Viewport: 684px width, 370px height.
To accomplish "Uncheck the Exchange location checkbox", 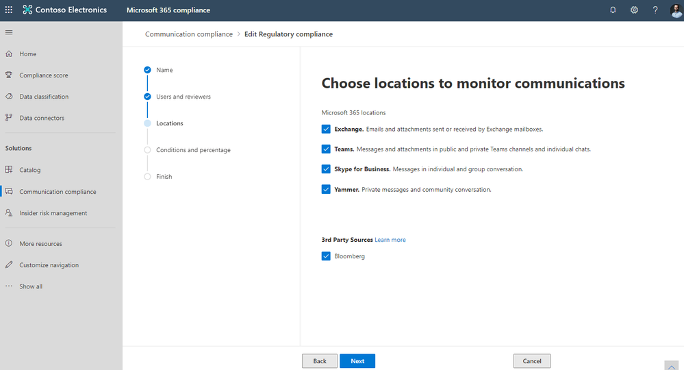I will click(x=326, y=129).
